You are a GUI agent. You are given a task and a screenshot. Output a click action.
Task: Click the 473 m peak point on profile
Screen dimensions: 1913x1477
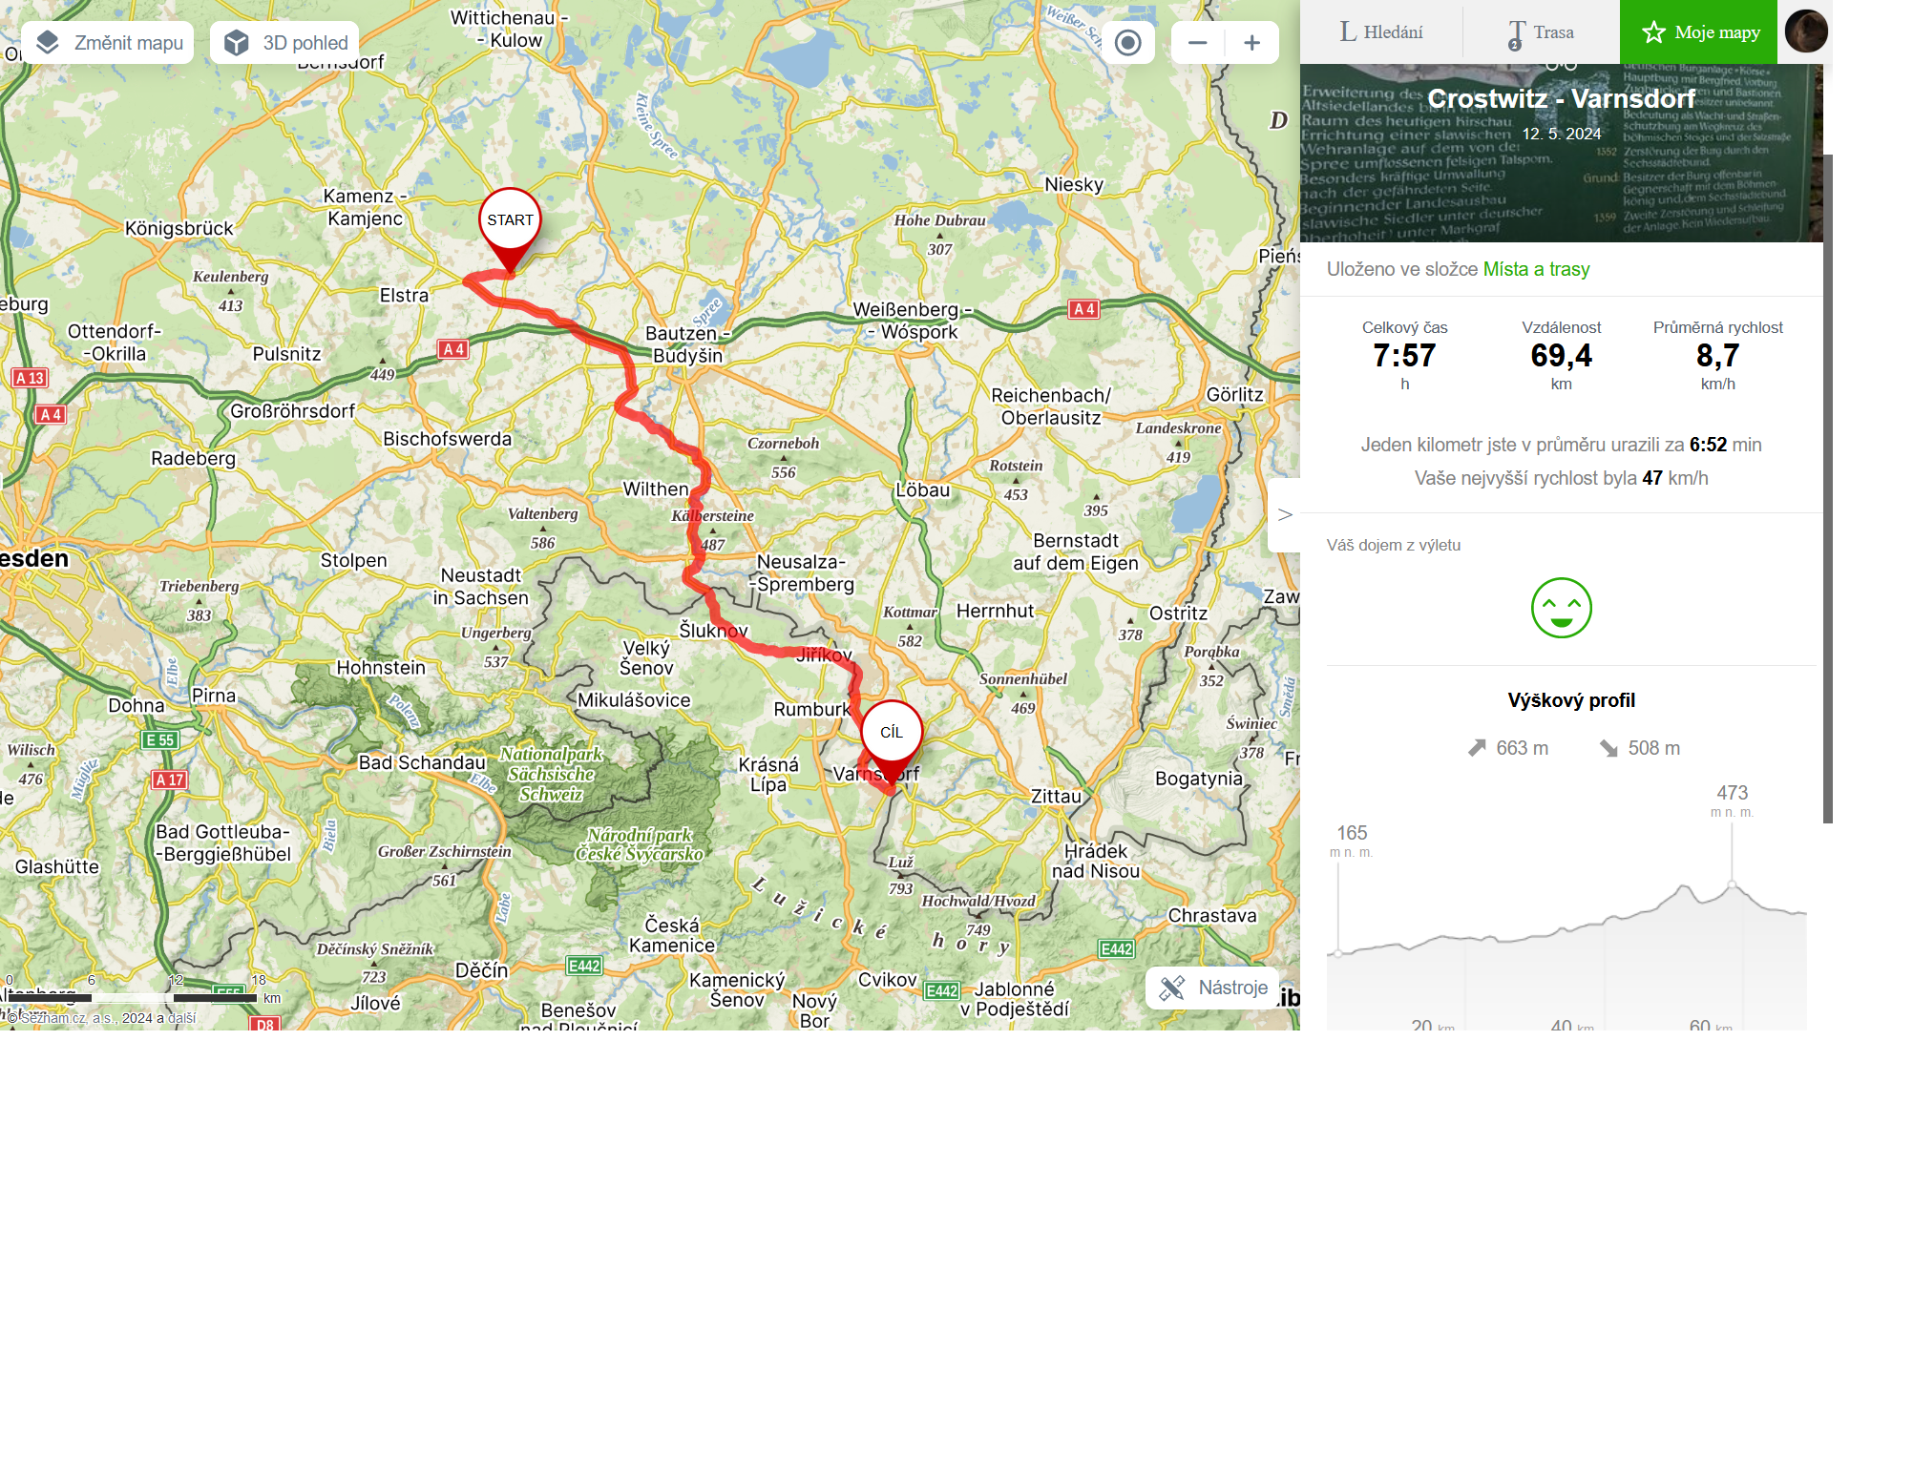(1732, 884)
